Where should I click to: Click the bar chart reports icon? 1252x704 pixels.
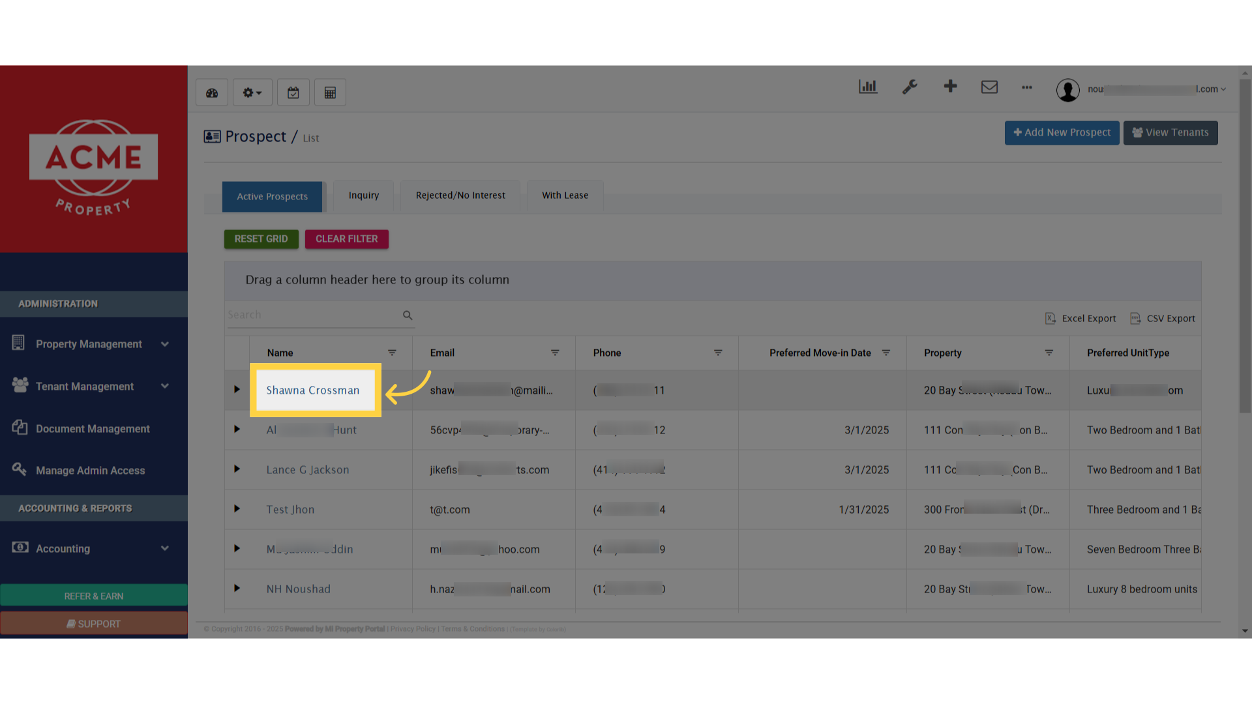(x=867, y=87)
